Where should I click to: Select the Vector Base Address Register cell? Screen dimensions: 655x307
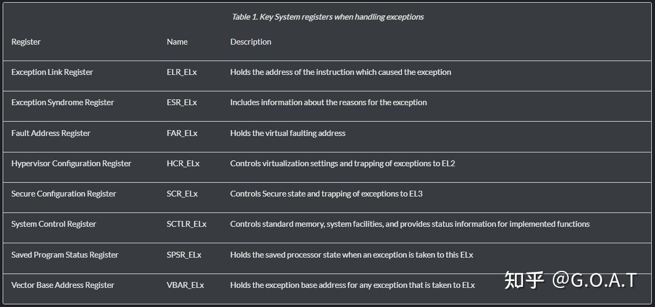(63, 285)
